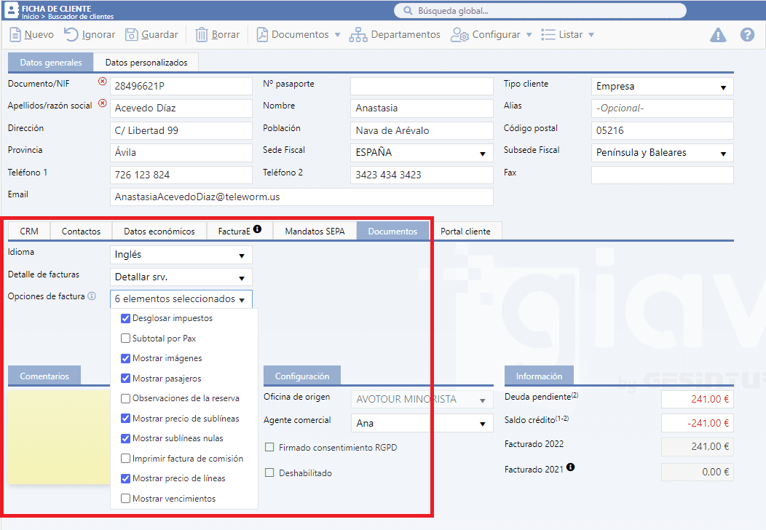Enable Firmado consentimiento RGPD checkbox

(x=269, y=447)
